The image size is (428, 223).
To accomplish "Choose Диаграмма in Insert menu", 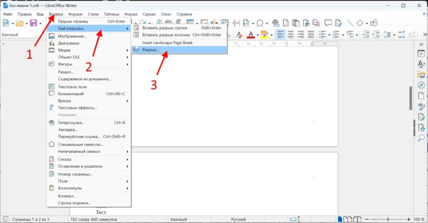I will point(89,43).
